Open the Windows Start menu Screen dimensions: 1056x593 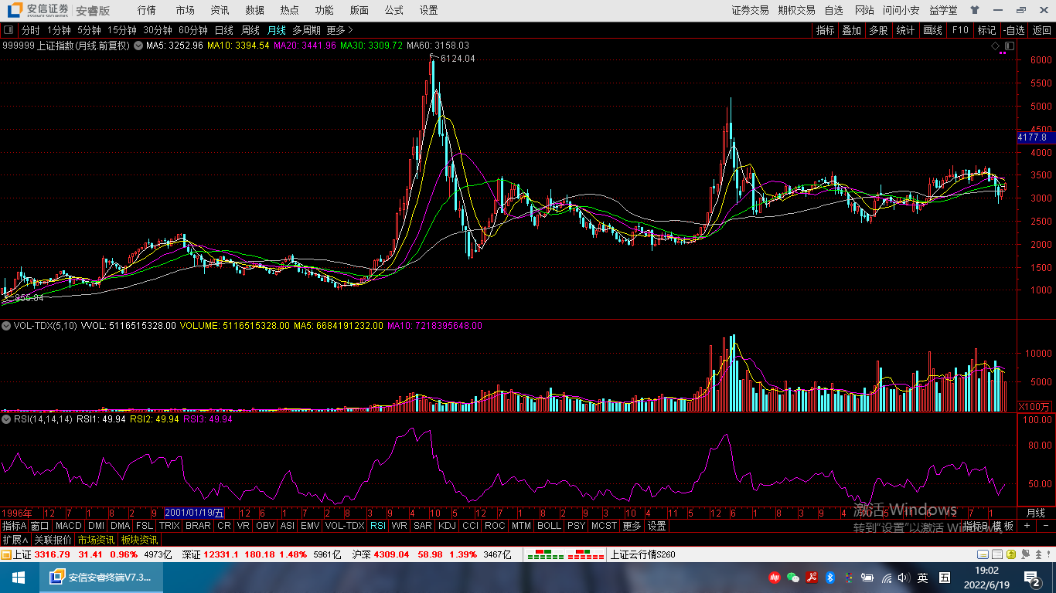pos(19,578)
